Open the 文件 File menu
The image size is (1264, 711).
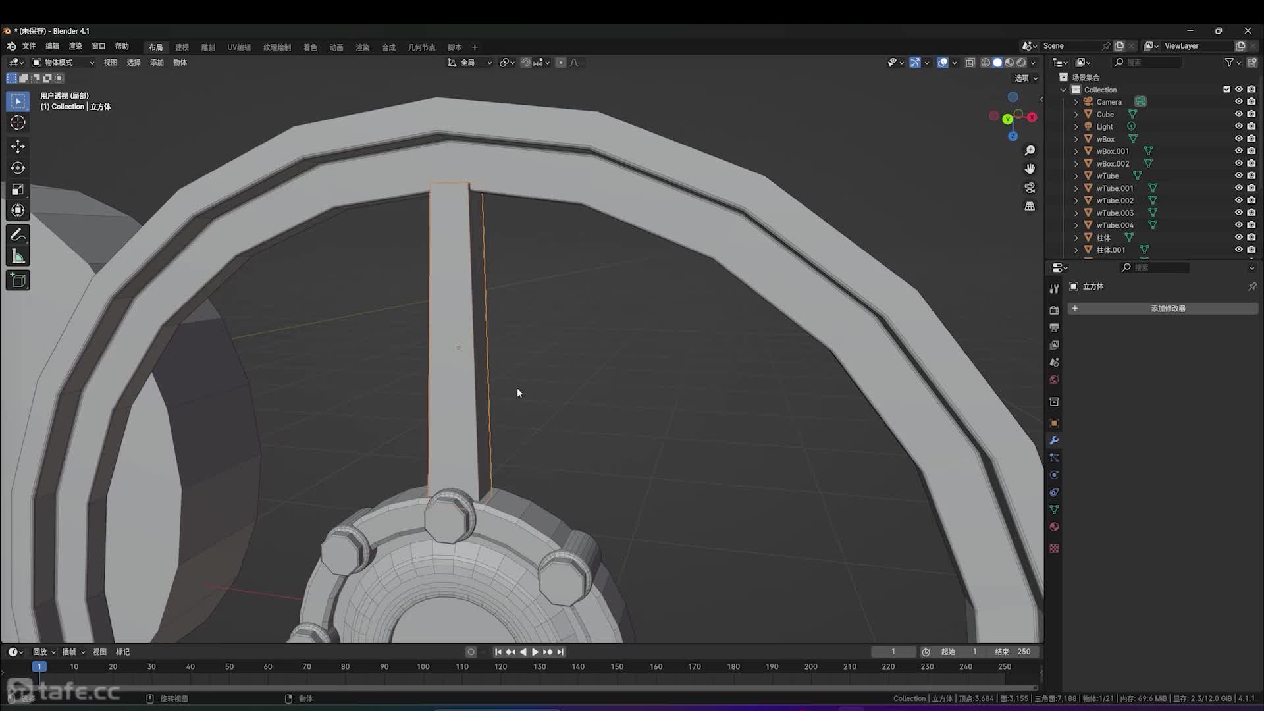pyautogui.click(x=29, y=46)
